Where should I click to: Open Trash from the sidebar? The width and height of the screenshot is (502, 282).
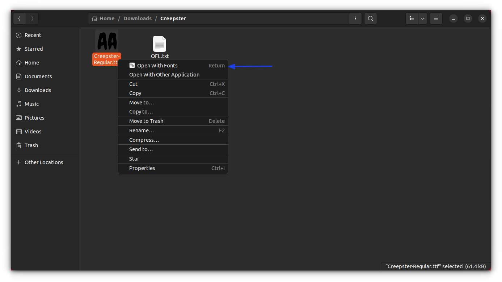(x=31, y=145)
